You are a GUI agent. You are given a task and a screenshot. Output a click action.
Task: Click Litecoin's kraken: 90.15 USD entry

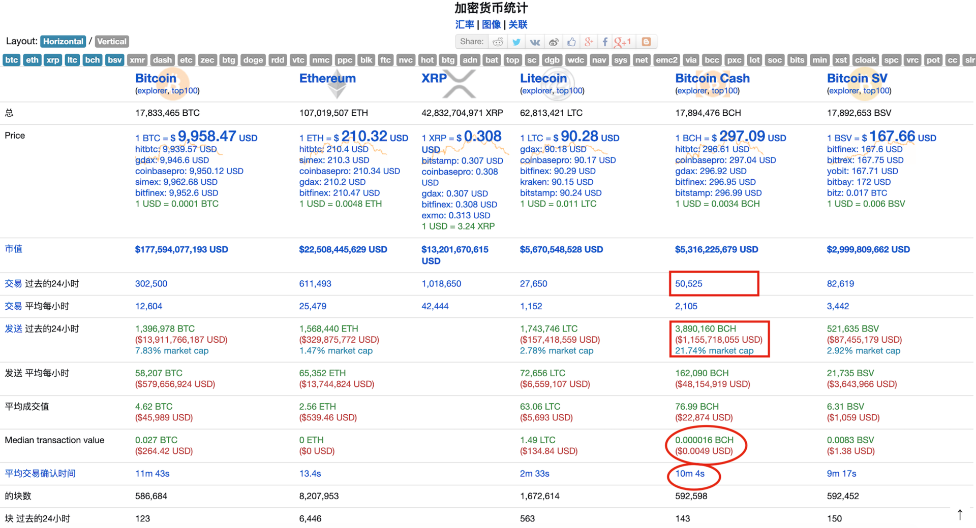pos(557,182)
